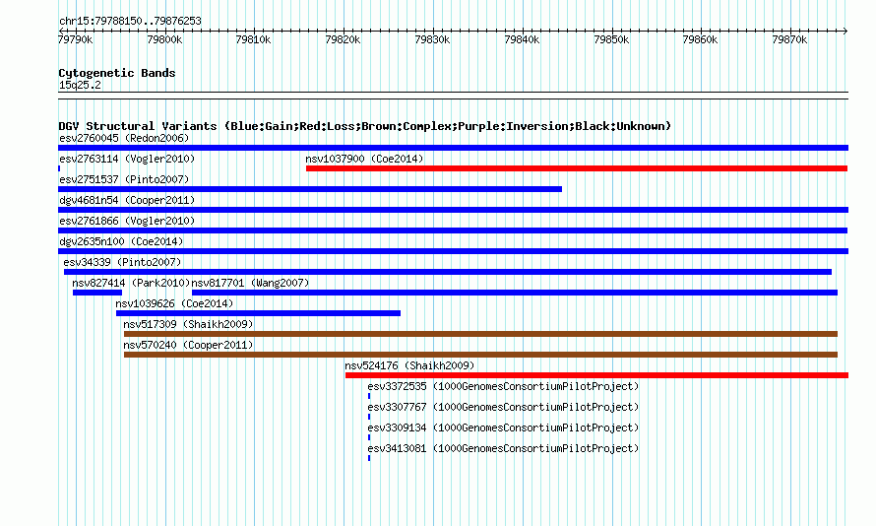Click the chr15:79788150..79876253 region label
The height and width of the screenshot is (526, 876).
[130, 21]
